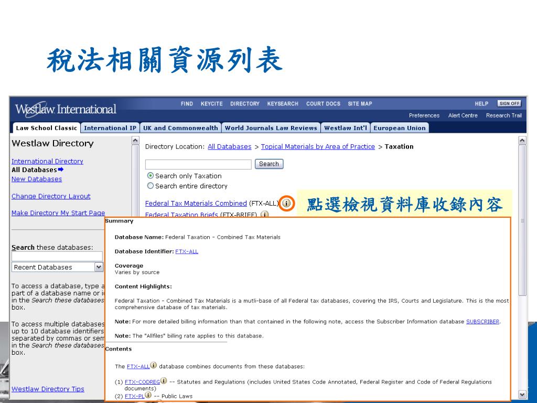This screenshot has width=537, height=403.
Task: Click main pane scrollbar down arrow
Action: 522,395
